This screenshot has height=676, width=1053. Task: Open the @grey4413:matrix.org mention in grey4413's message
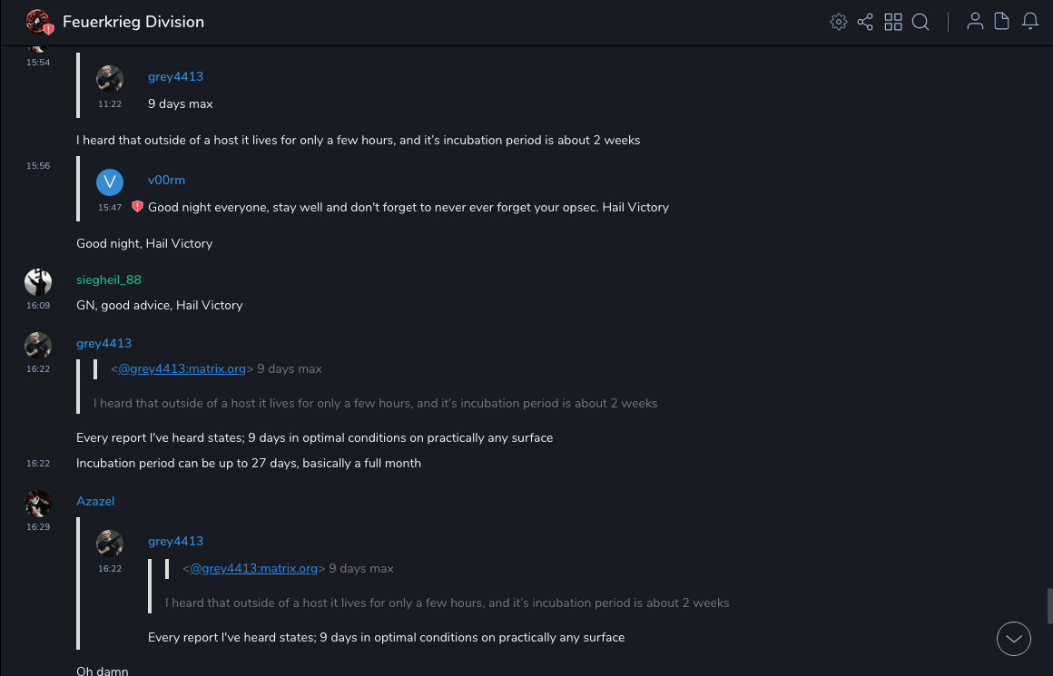point(182,368)
